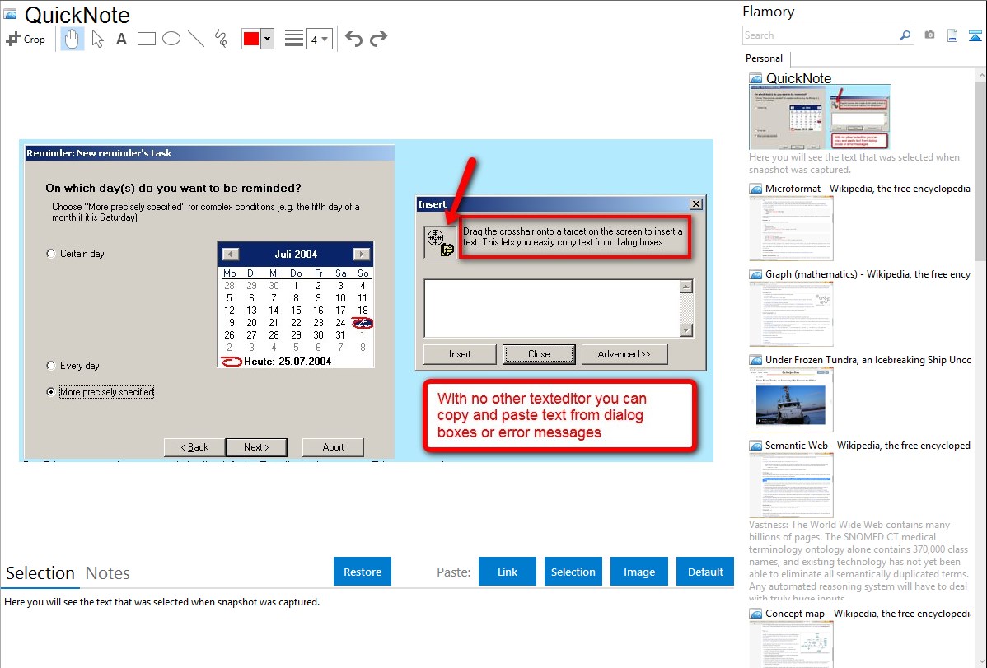Open the Concept map snapshot title
Image resolution: width=987 pixels, height=668 pixels.
pyautogui.click(x=868, y=613)
